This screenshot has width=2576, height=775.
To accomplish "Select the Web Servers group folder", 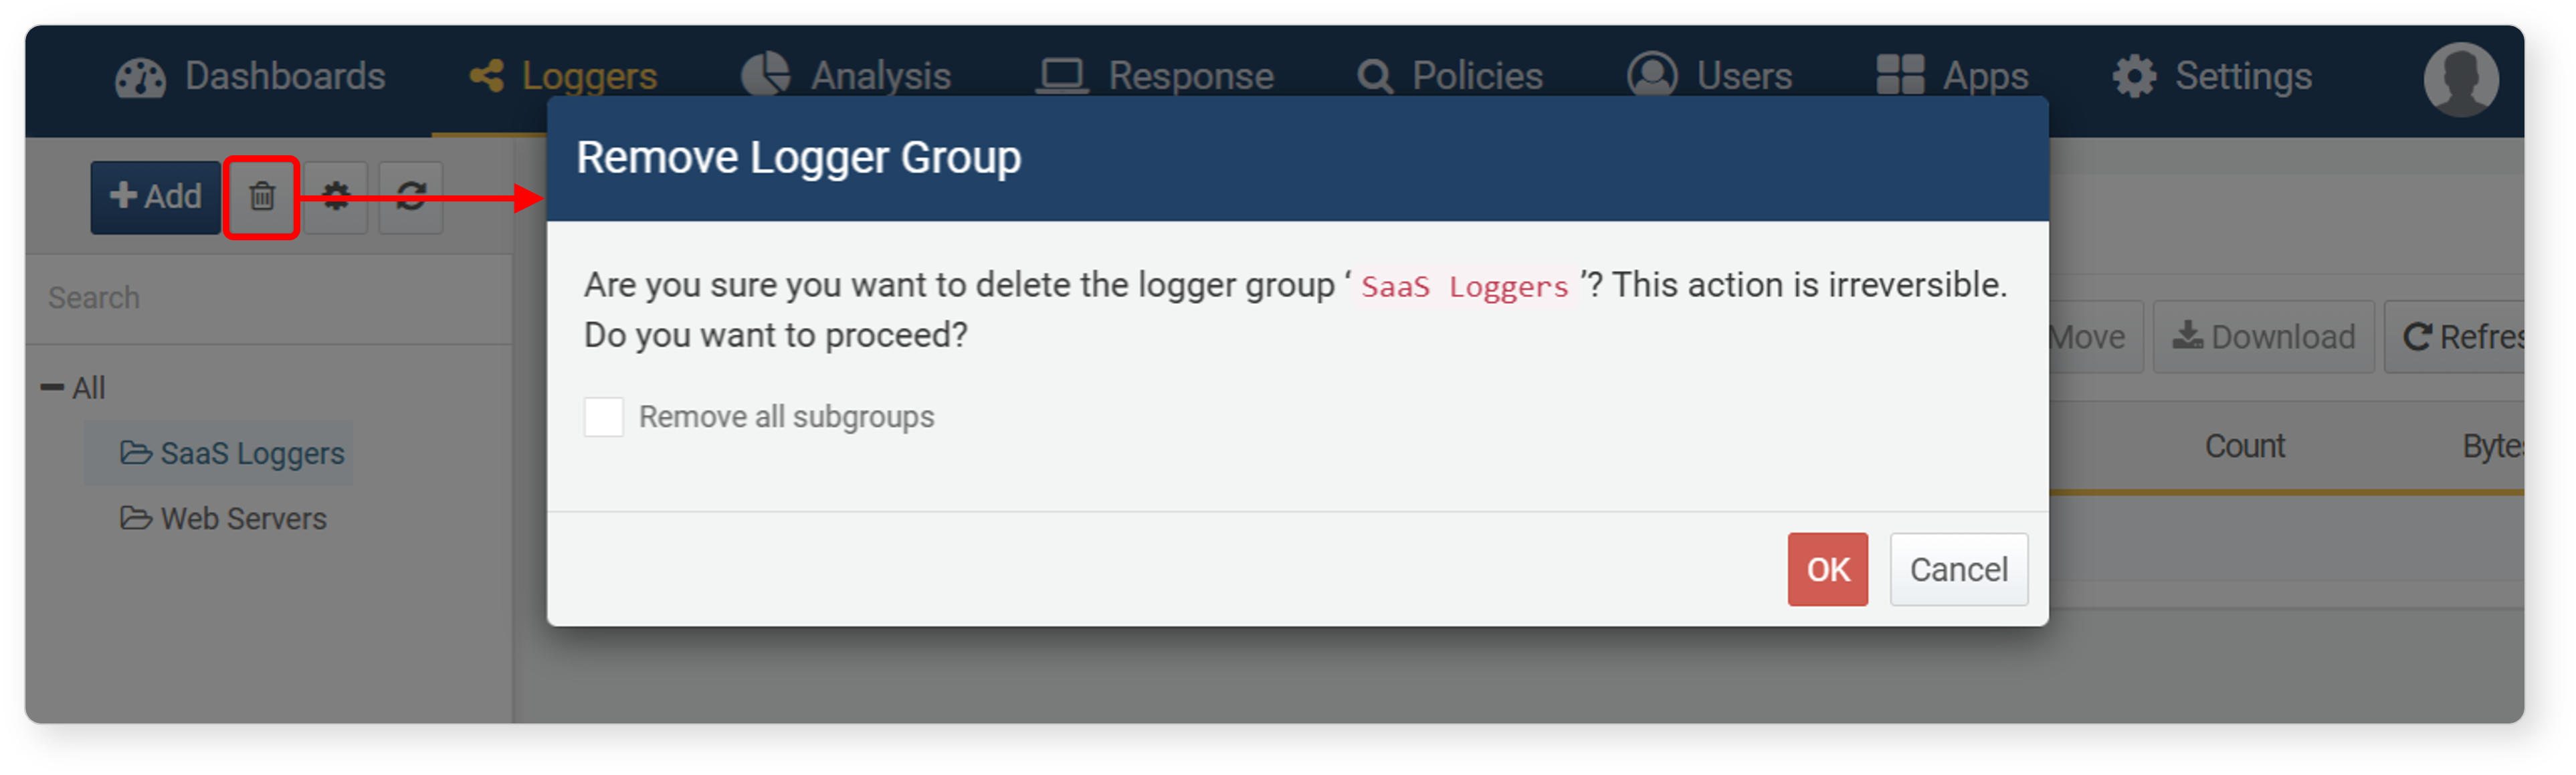I will (x=223, y=519).
